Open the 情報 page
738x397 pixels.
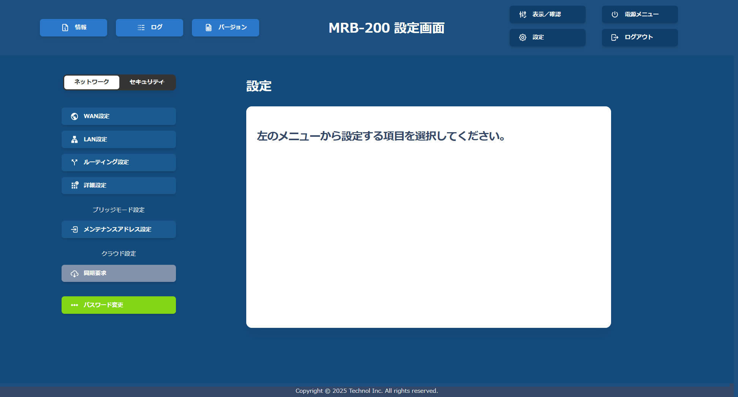click(x=73, y=28)
